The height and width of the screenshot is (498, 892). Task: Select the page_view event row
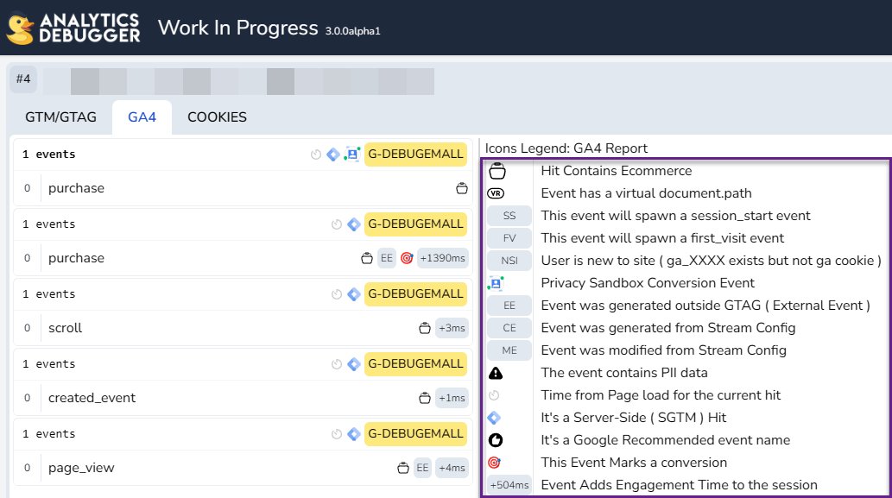(x=243, y=468)
